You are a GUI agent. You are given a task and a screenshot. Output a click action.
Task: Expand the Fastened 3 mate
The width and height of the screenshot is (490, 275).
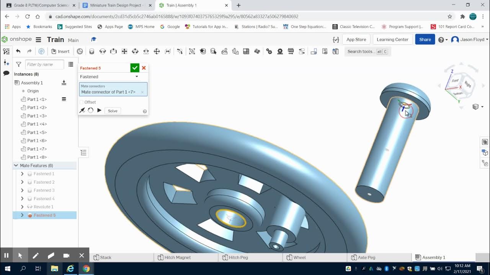22,190
